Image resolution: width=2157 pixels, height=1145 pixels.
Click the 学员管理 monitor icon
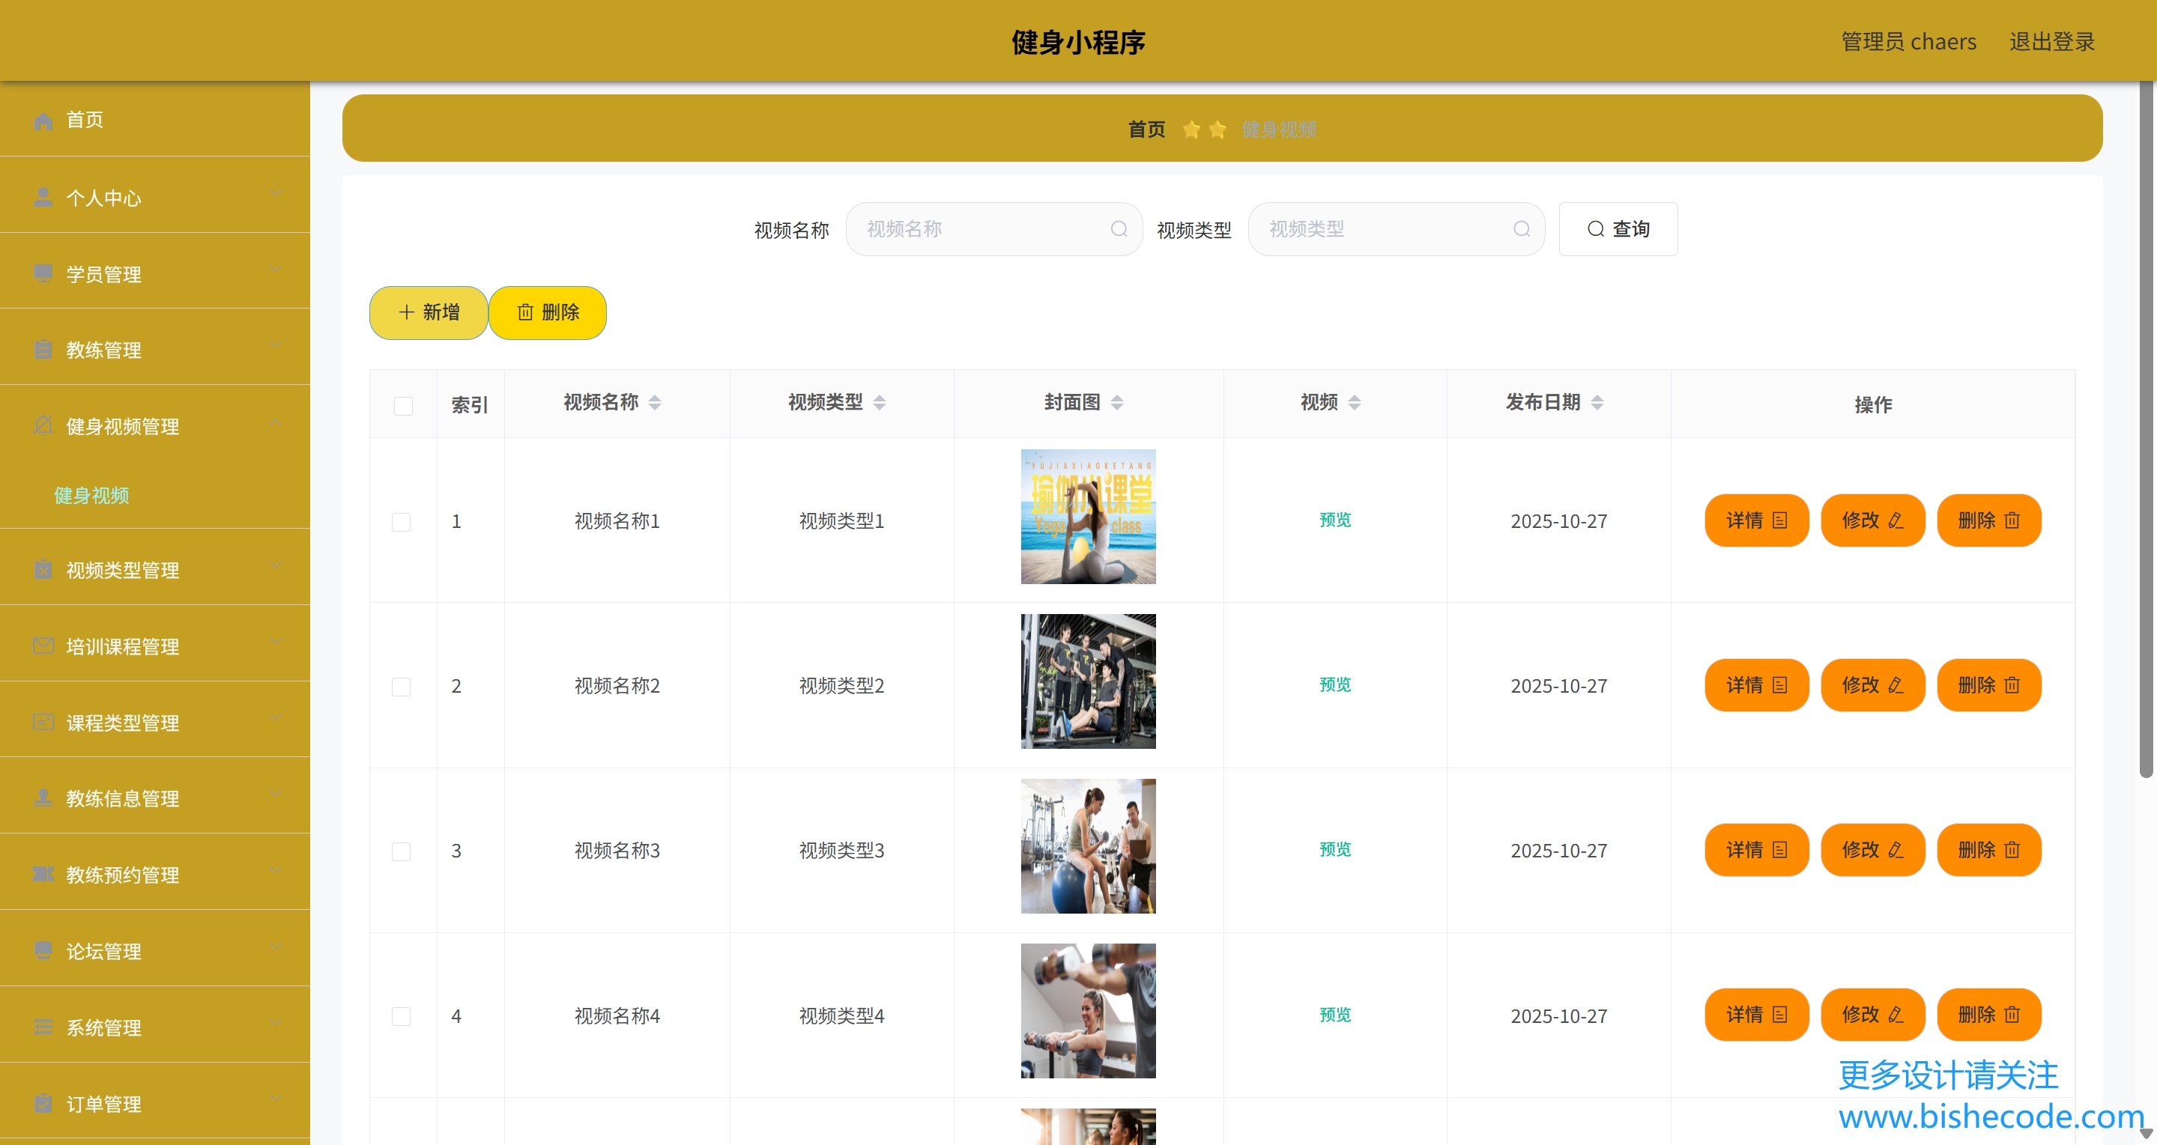click(43, 273)
